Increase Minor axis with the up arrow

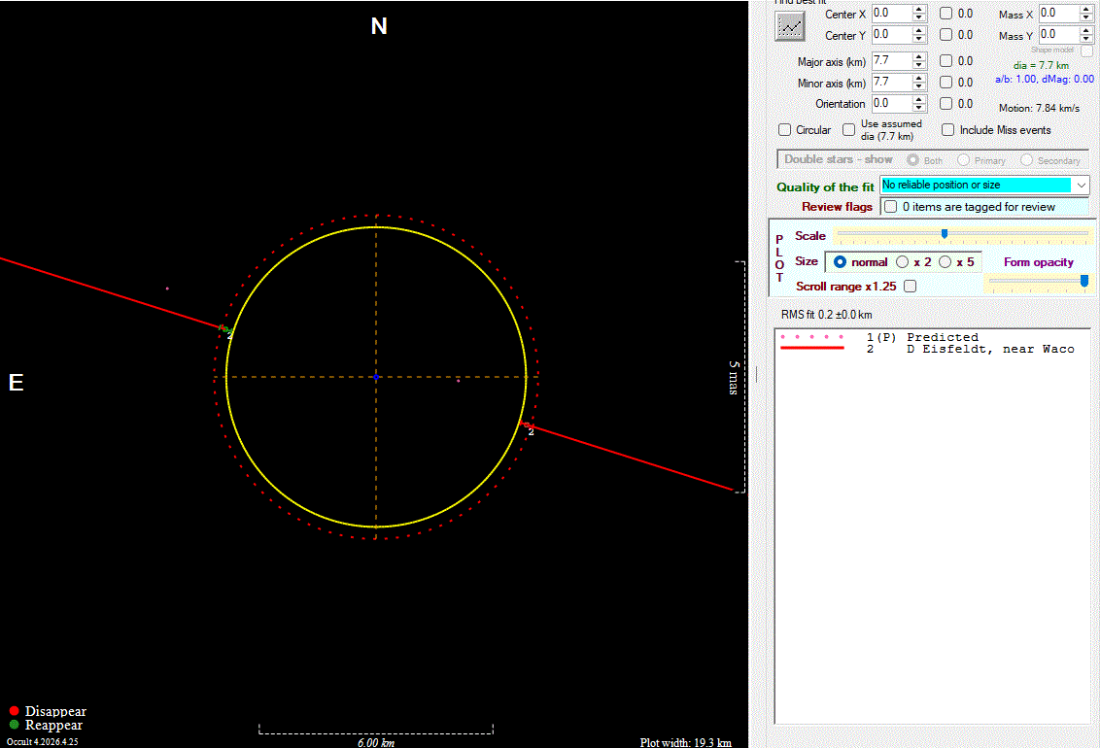pyautogui.click(x=919, y=78)
